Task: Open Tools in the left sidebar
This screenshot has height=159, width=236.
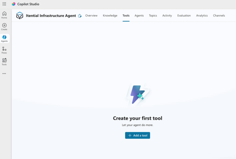Action: (4, 62)
